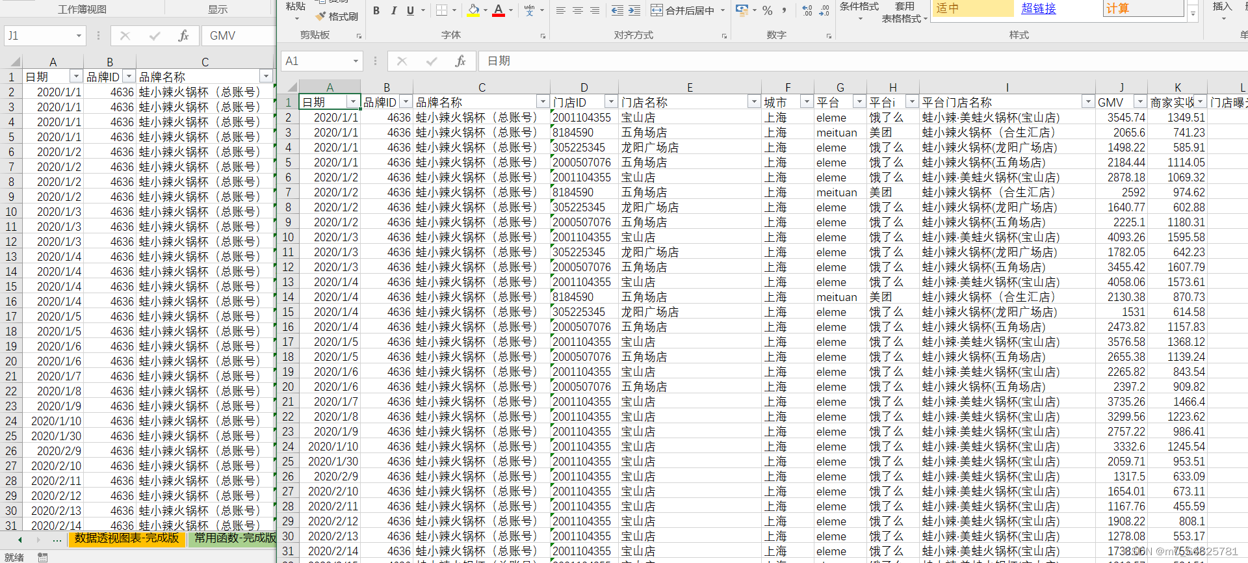The image size is (1248, 563).
Task: Click the front window formula bar showing 日期
Action: point(863,61)
